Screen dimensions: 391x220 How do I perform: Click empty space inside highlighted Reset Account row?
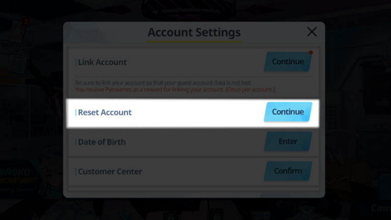point(199,113)
